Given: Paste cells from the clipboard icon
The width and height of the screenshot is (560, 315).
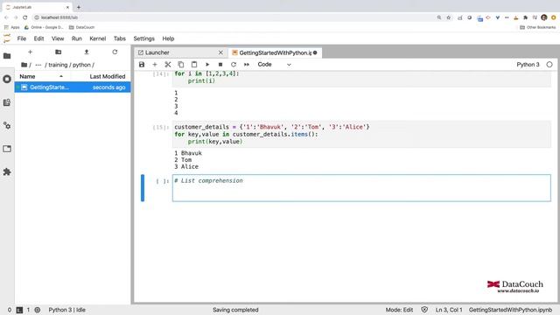Looking at the screenshot, I should click(194, 65).
